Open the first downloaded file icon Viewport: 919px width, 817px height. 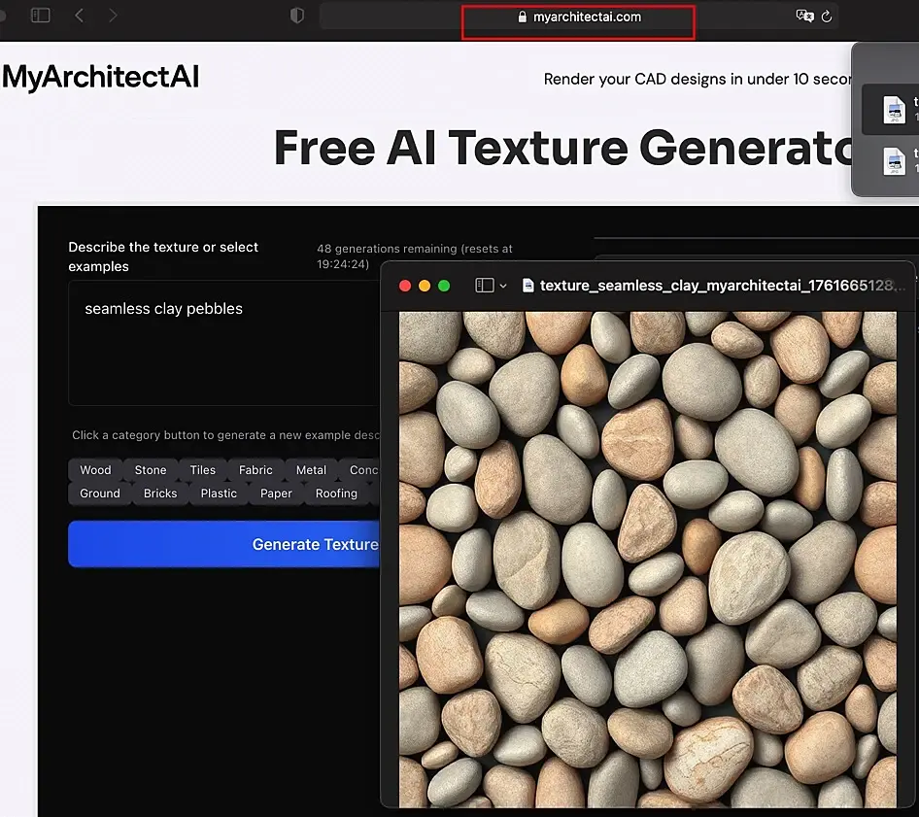click(894, 110)
